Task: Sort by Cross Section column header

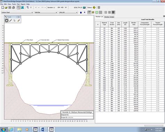Action: [x=112, y=24]
